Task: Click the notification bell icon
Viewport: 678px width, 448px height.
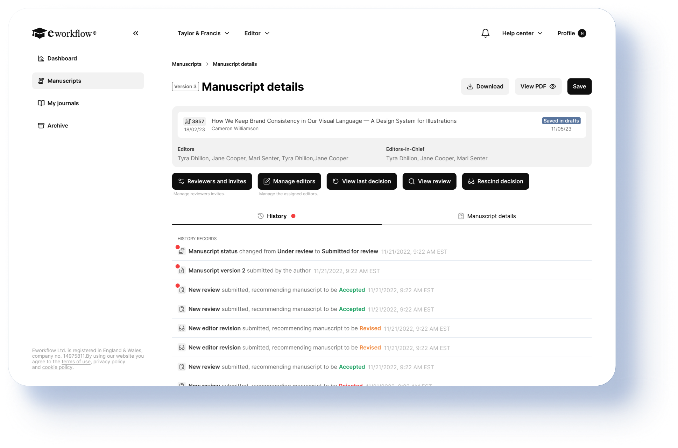Action: (x=485, y=33)
